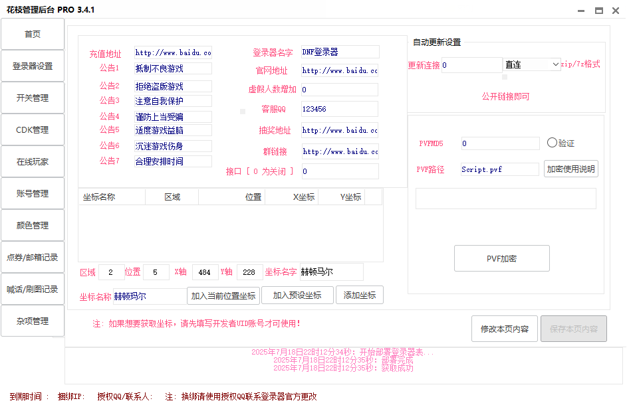The image size is (627, 409).
Task: Click the PVF路径 Script.pvf field
Action: point(499,169)
